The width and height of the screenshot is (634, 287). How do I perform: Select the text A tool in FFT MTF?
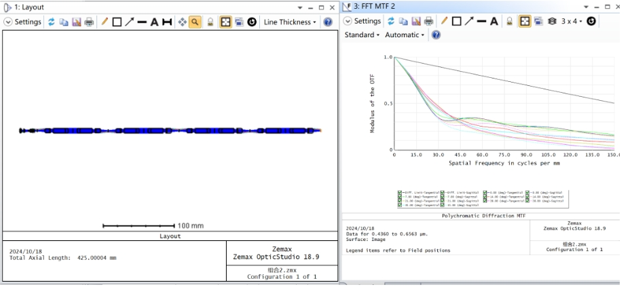494,21
